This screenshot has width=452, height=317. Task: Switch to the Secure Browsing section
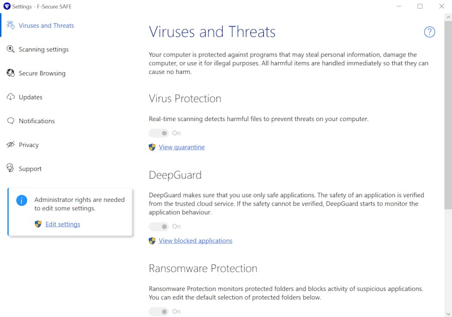point(42,73)
